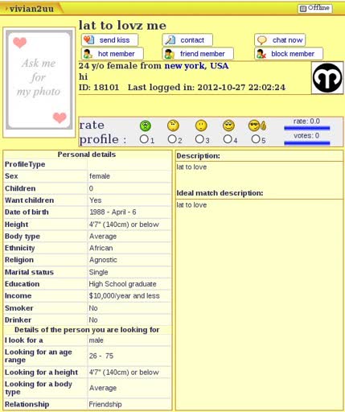Click the Ask me for my photo thumbnail

[39, 80]
